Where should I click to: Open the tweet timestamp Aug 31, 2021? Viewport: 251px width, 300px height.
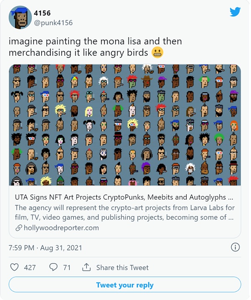pyautogui.click(x=46, y=247)
